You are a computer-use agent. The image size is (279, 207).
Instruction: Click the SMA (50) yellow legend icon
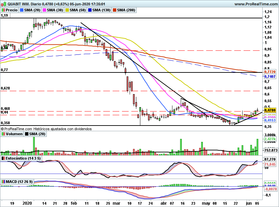67,10
